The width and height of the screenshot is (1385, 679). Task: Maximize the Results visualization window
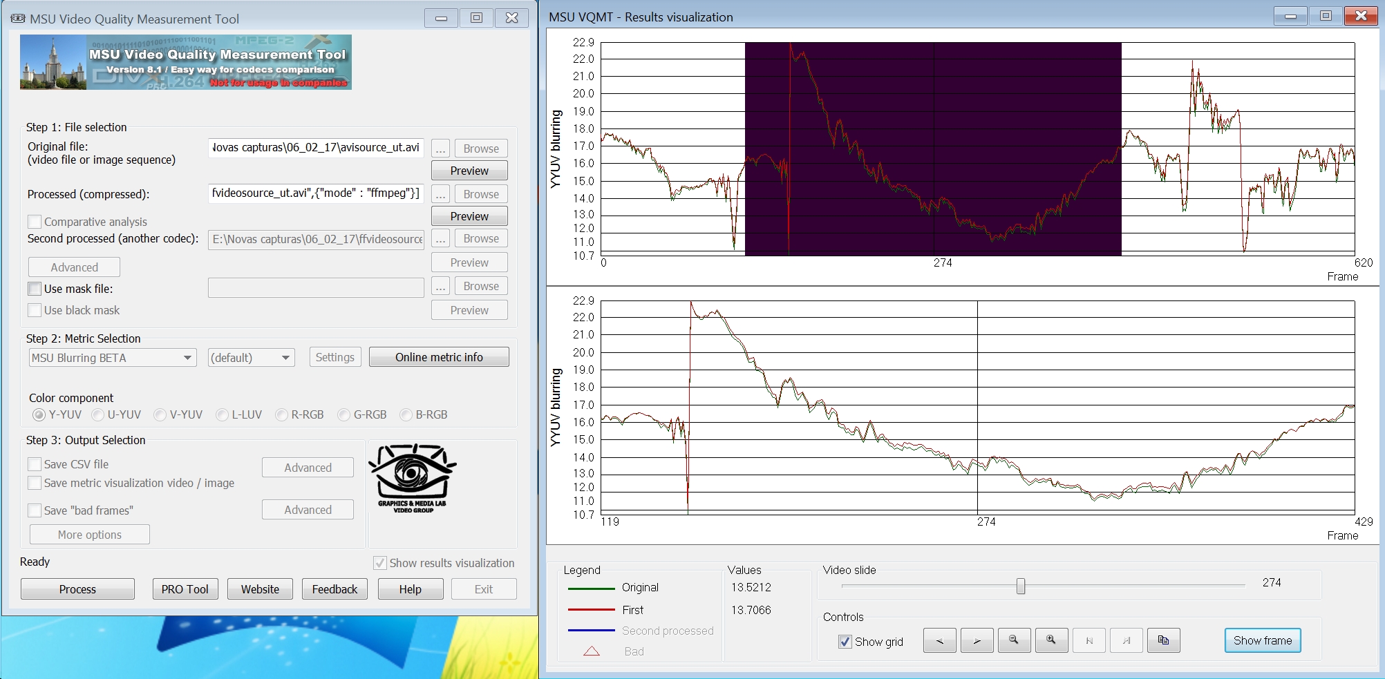(1326, 16)
